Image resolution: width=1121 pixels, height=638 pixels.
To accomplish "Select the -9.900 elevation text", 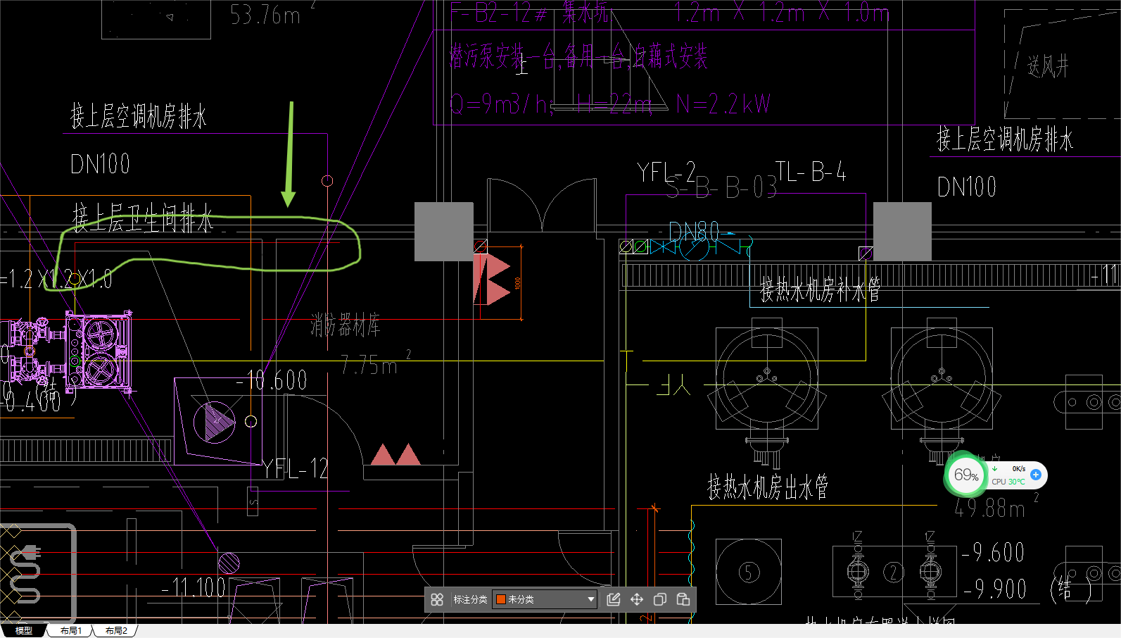I will coord(995,589).
